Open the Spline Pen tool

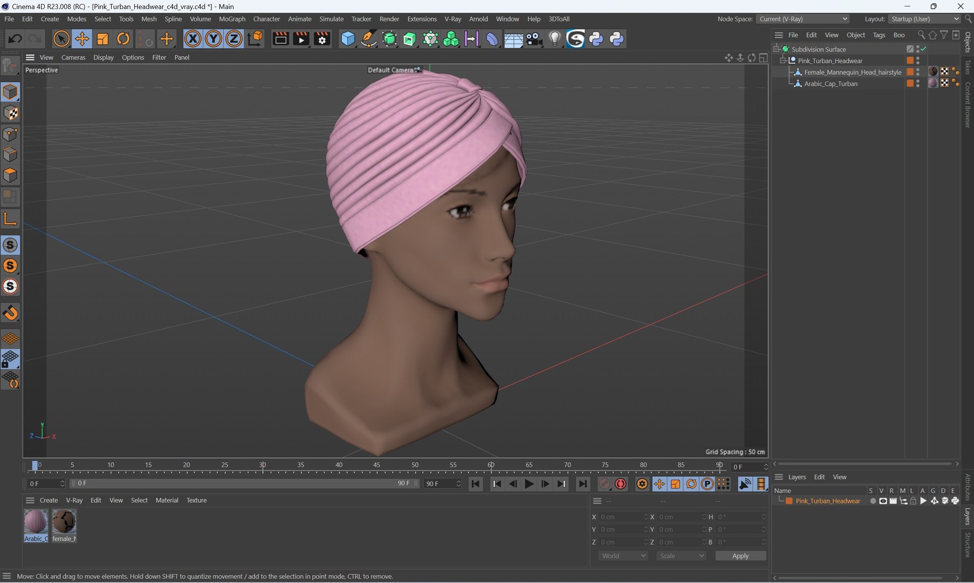point(368,39)
